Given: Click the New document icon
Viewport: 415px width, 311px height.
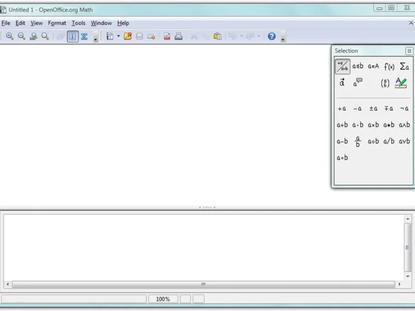Looking at the screenshot, I should pyautogui.click(x=110, y=36).
